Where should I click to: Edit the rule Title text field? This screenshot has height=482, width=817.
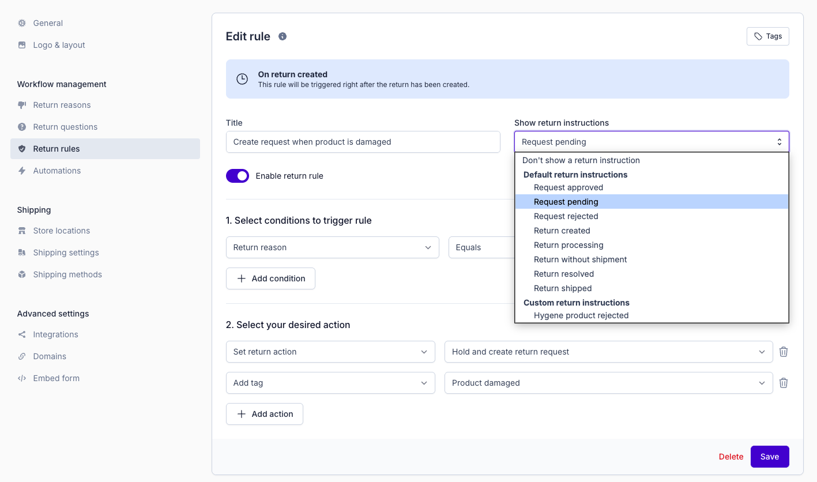pyautogui.click(x=363, y=142)
